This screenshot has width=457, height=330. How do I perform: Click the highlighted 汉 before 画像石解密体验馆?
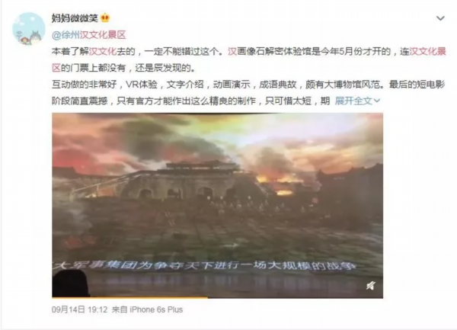point(232,51)
